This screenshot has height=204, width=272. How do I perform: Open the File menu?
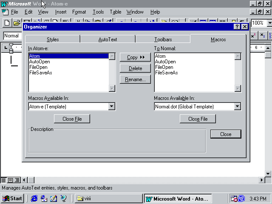click(14, 12)
